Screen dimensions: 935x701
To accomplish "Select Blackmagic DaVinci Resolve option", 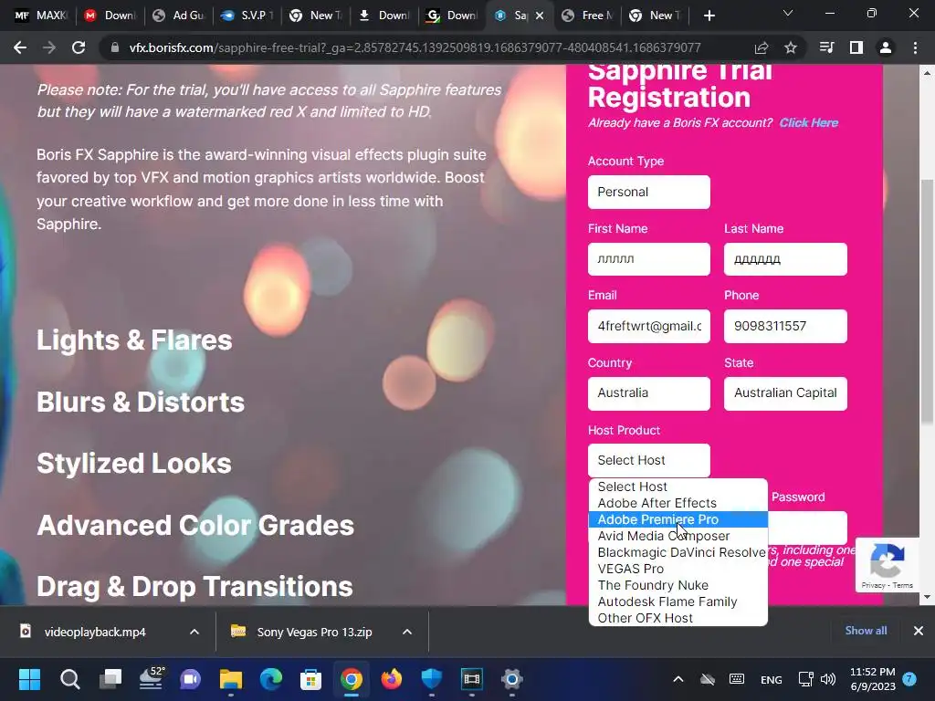I will [x=678, y=552].
